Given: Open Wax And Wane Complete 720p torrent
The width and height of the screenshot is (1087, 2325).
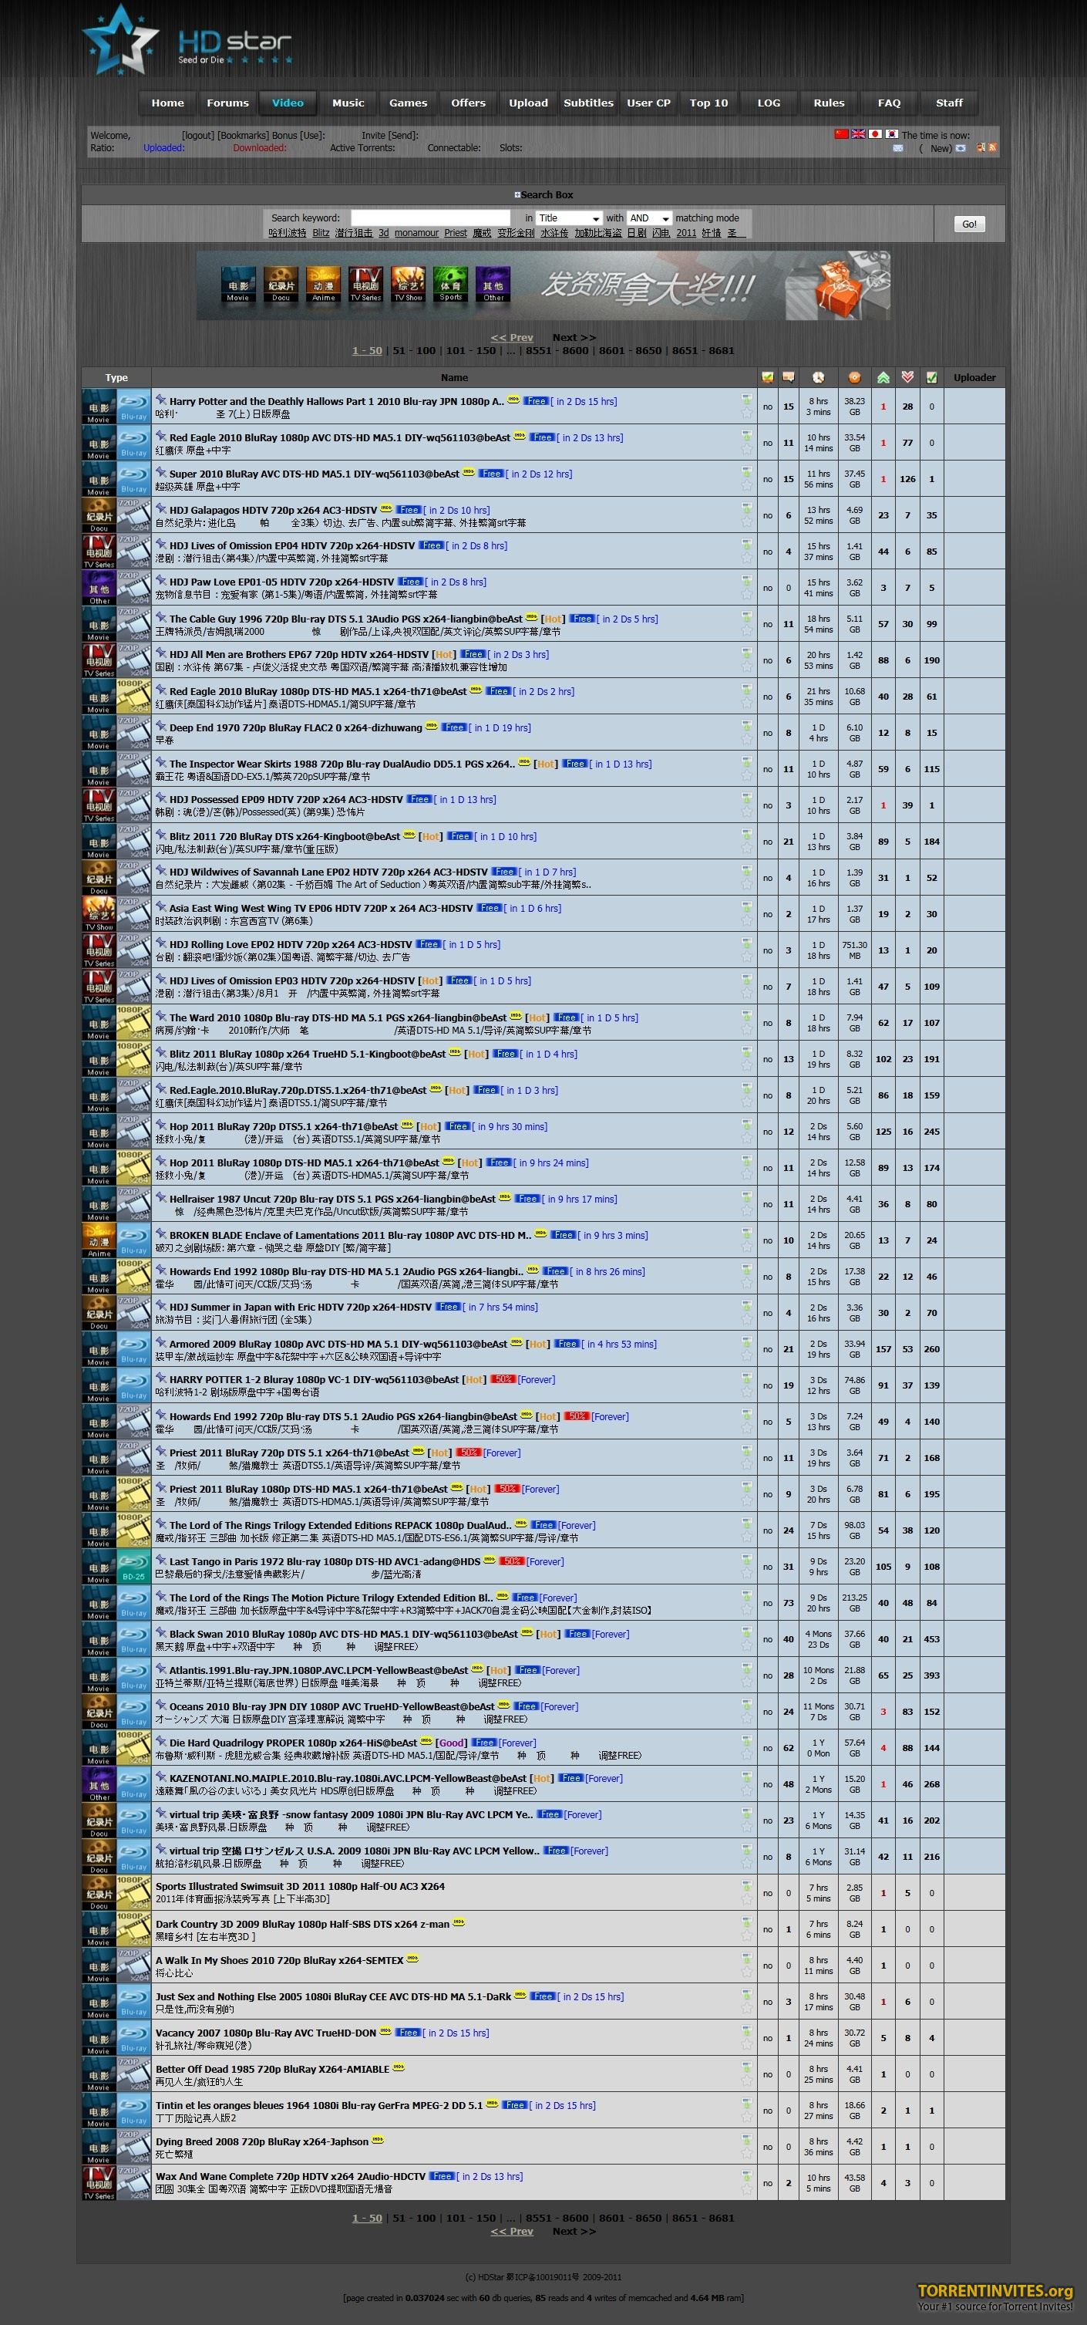Looking at the screenshot, I should coord(291,2176).
